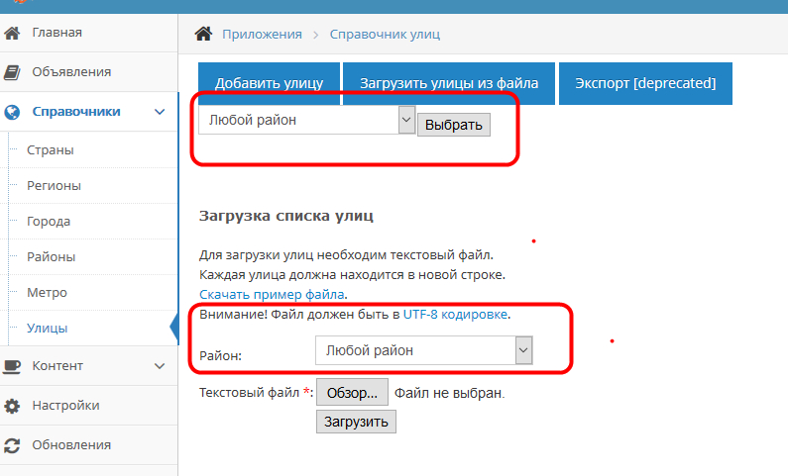Click the coffee cup icon beside Контент
This screenshot has width=788, height=476.
12,366
